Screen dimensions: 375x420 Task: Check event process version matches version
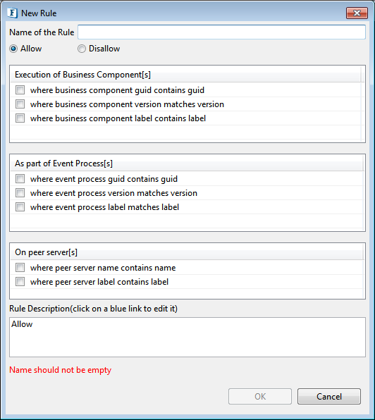point(20,193)
